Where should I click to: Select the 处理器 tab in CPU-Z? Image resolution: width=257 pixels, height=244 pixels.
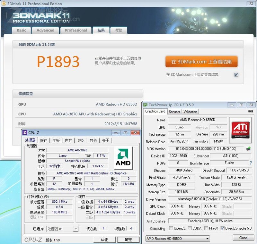click(30, 140)
